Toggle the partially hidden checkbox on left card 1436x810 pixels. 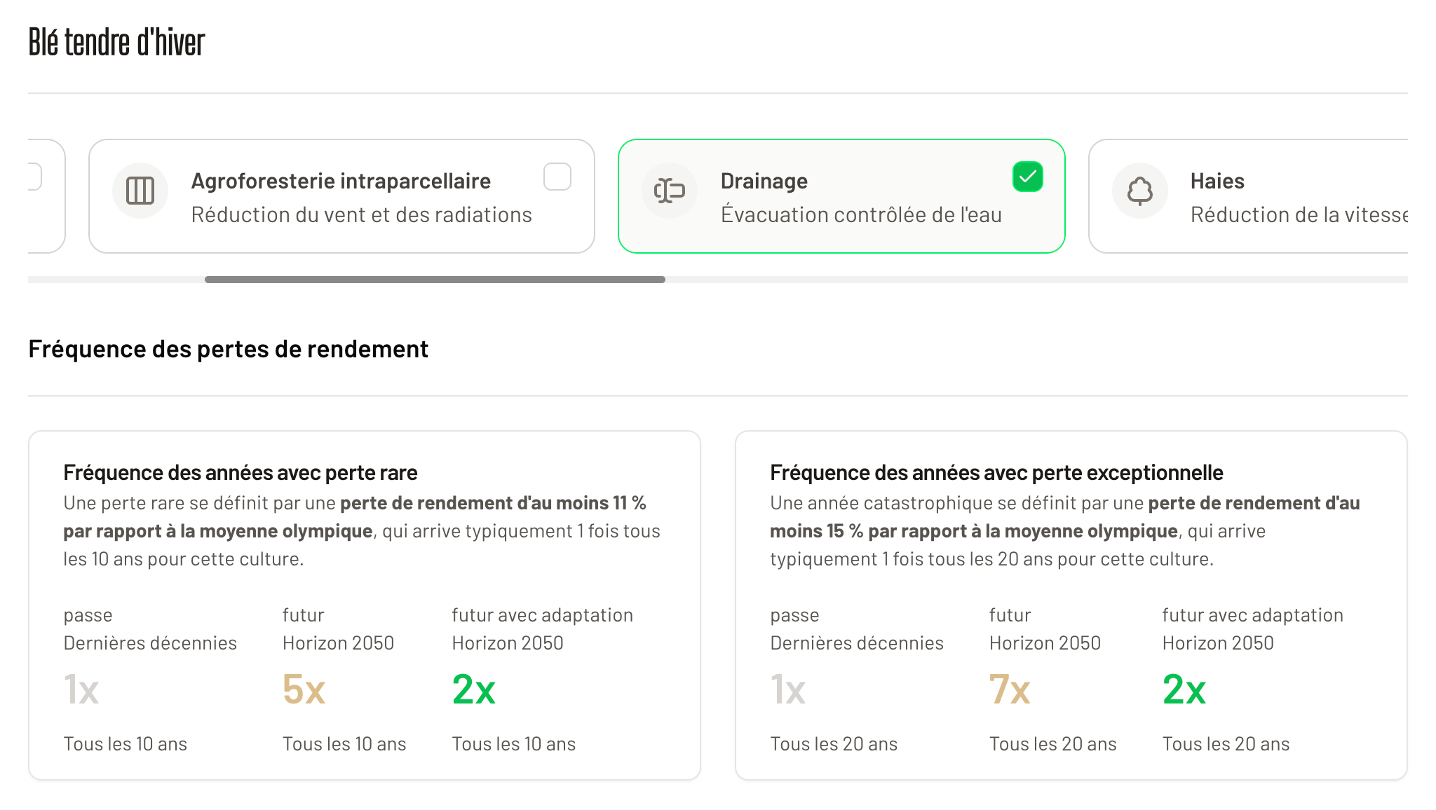34,177
